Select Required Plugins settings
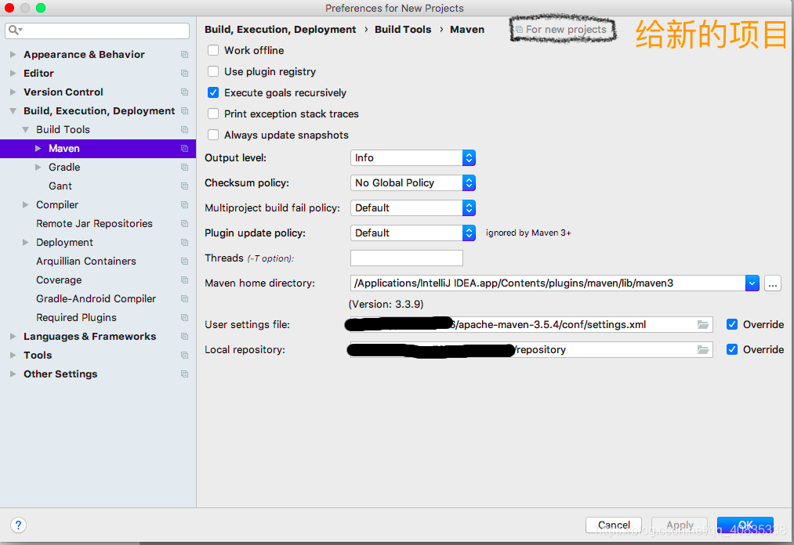Screen dimensions: 794x545 pyautogui.click(x=76, y=317)
